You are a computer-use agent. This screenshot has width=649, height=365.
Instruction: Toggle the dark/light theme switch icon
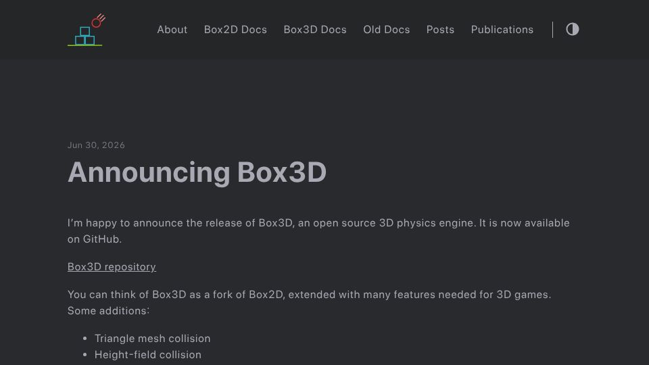573,29
